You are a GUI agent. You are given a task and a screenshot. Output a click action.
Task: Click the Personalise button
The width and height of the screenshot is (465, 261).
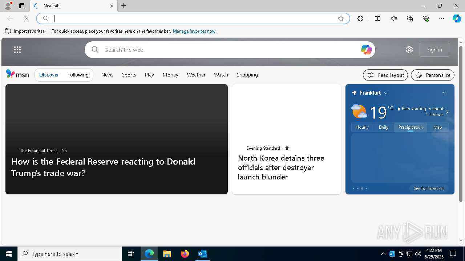pyautogui.click(x=433, y=75)
